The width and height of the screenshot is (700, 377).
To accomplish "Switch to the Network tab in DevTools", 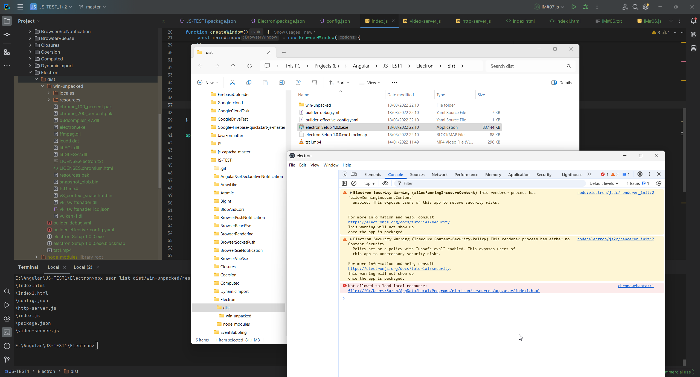I will (439, 174).
